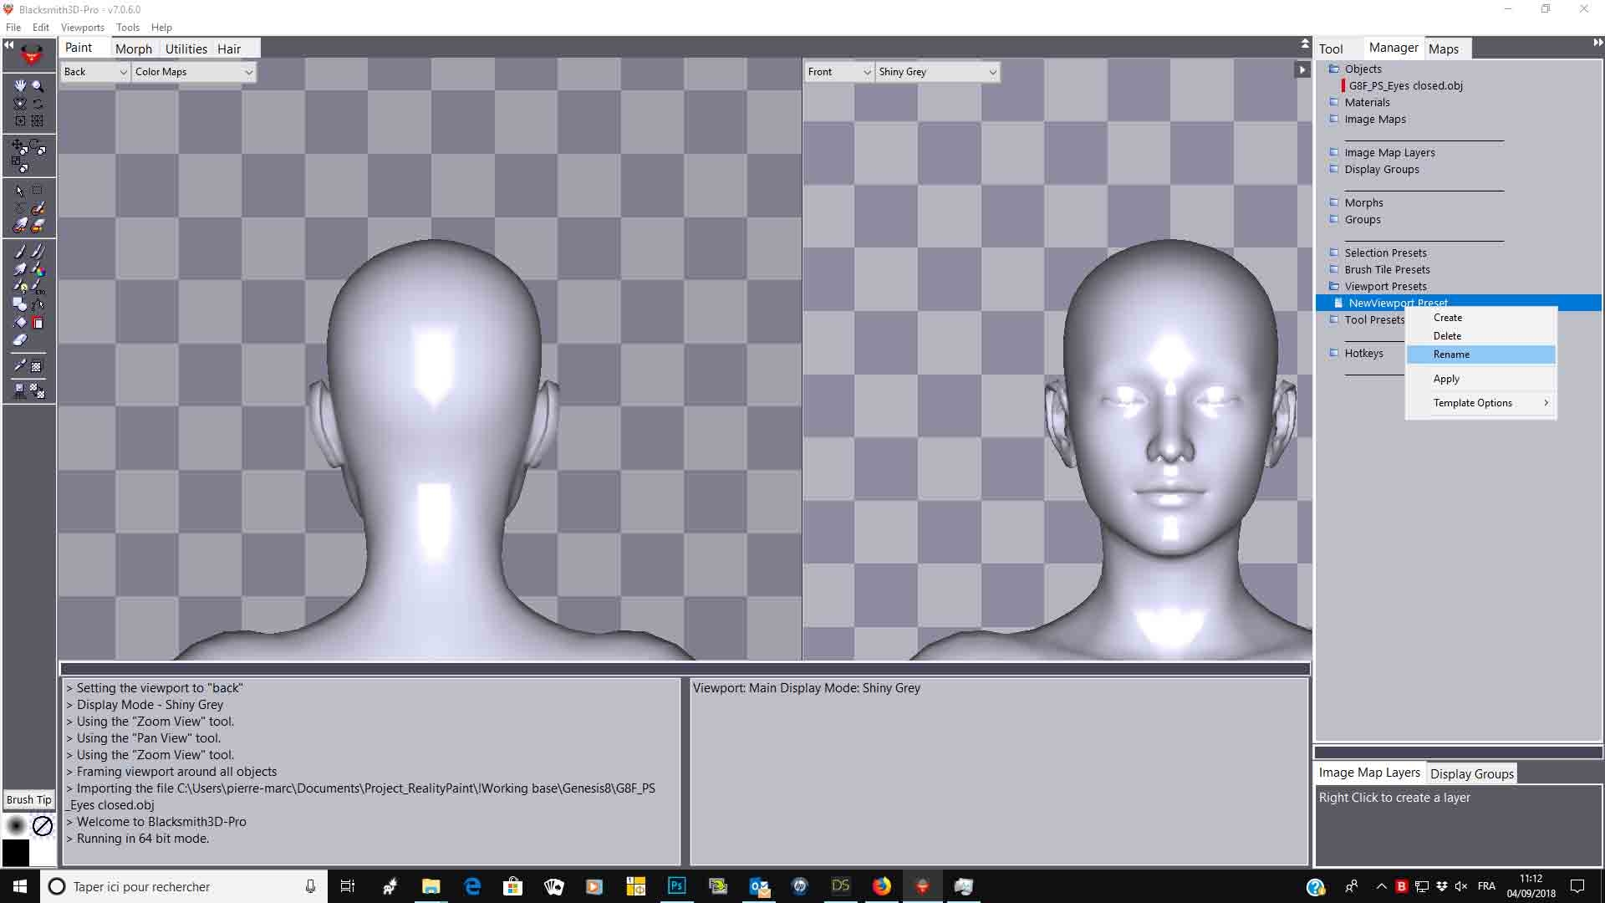This screenshot has height=903, width=1605.
Task: Switch to the Hair tab
Action: click(x=229, y=48)
